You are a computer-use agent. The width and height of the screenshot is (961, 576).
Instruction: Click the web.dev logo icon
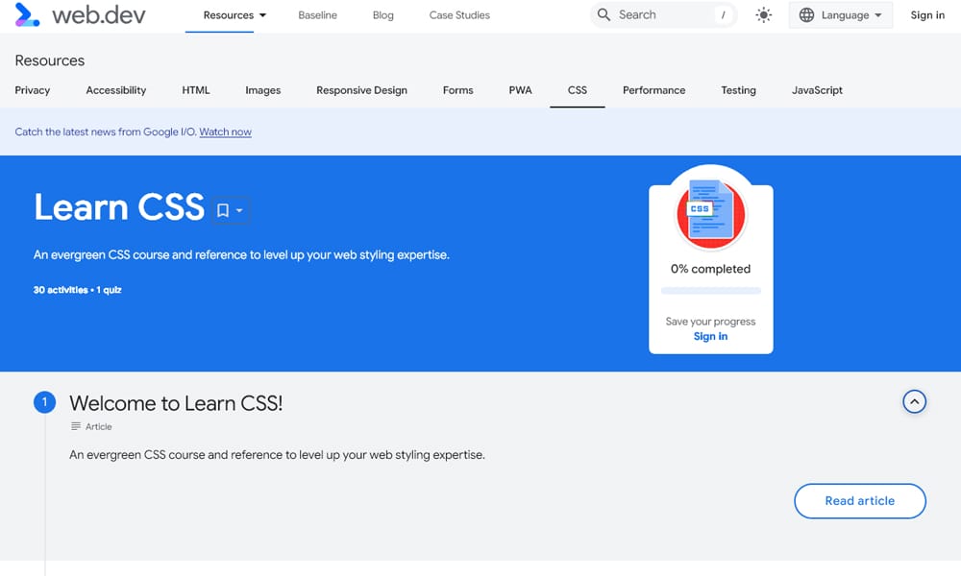click(27, 14)
